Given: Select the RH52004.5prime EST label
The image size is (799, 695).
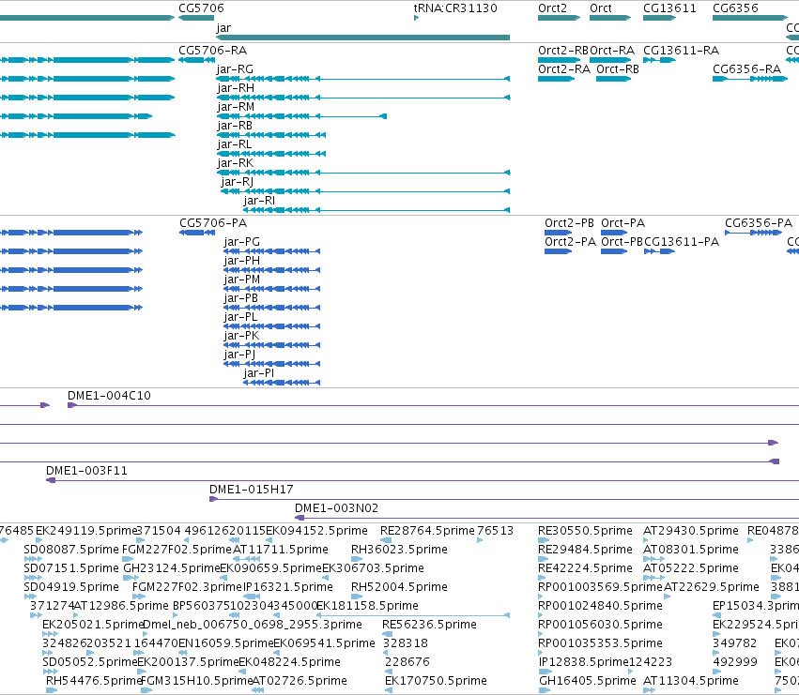Looking at the screenshot, I should [x=399, y=587].
